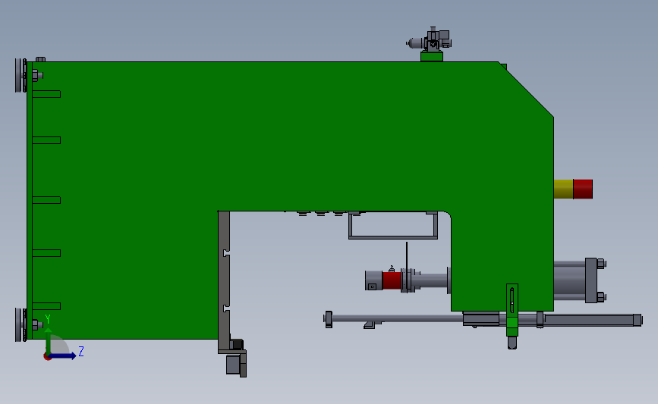Select the vertical gray T-slot column
The image size is (658, 404).
(x=224, y=282)
